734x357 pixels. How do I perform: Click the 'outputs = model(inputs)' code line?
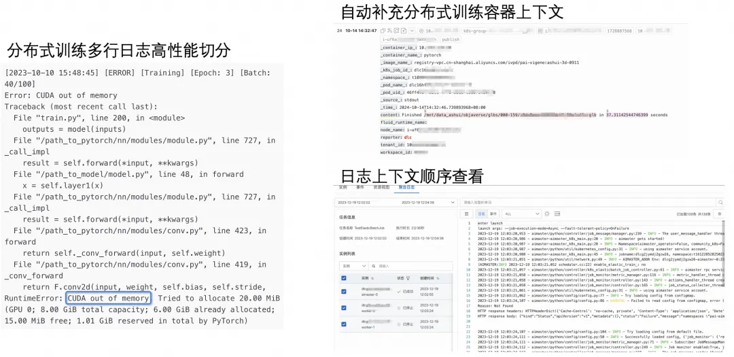coord(74,129)
